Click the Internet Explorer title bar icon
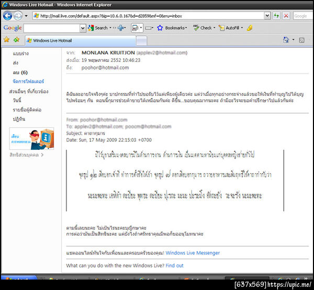 (5, 4)
